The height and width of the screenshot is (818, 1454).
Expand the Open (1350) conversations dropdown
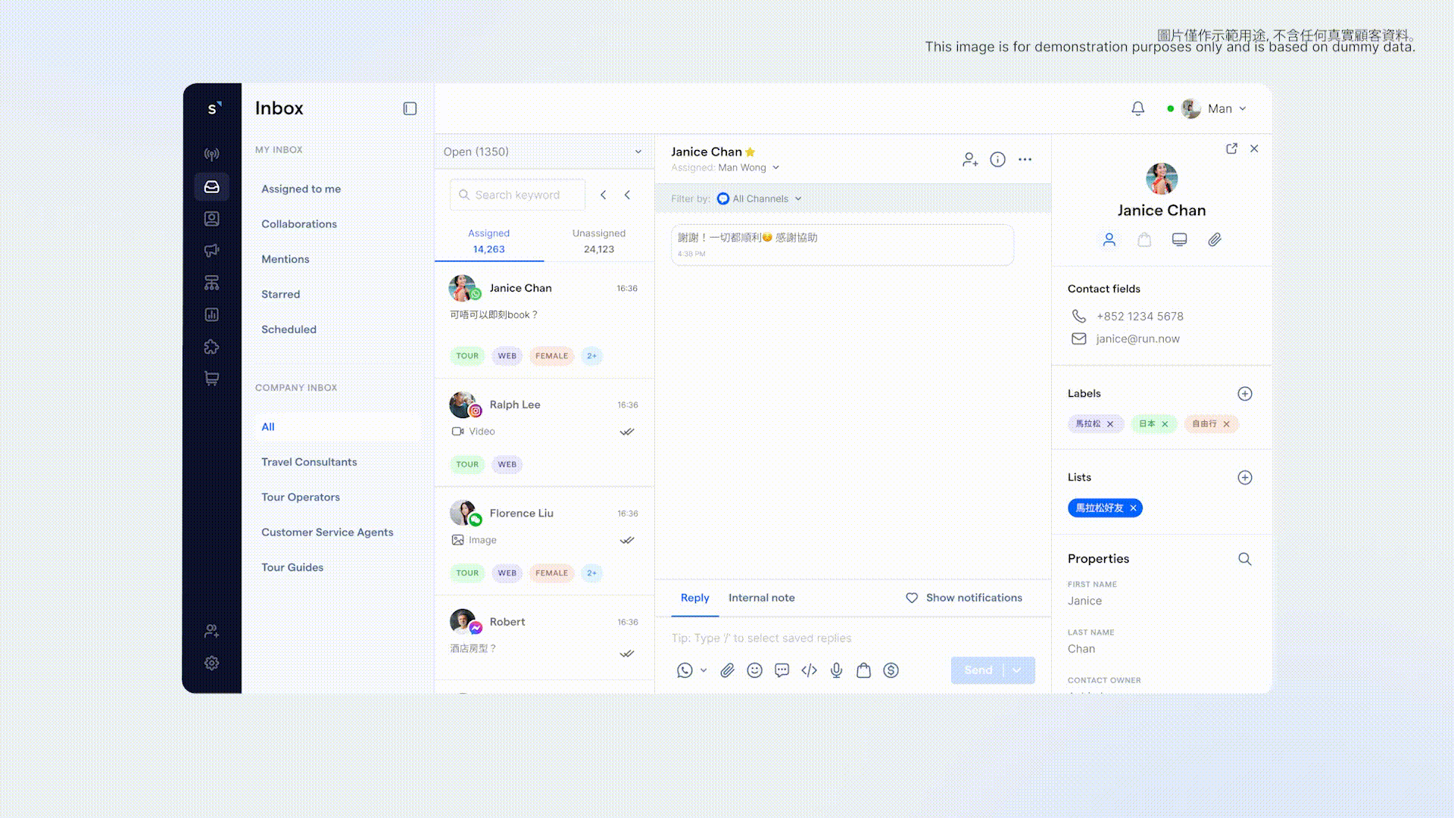pyautogui.click(x=638, y=151)
